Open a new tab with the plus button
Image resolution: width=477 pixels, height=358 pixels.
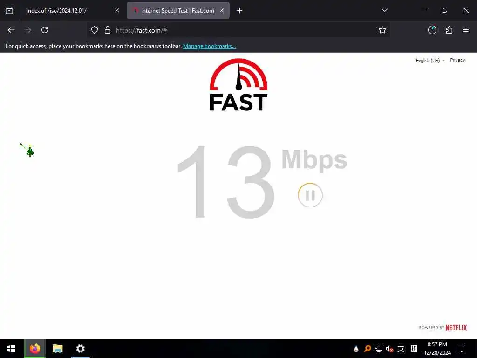(240, 11)
